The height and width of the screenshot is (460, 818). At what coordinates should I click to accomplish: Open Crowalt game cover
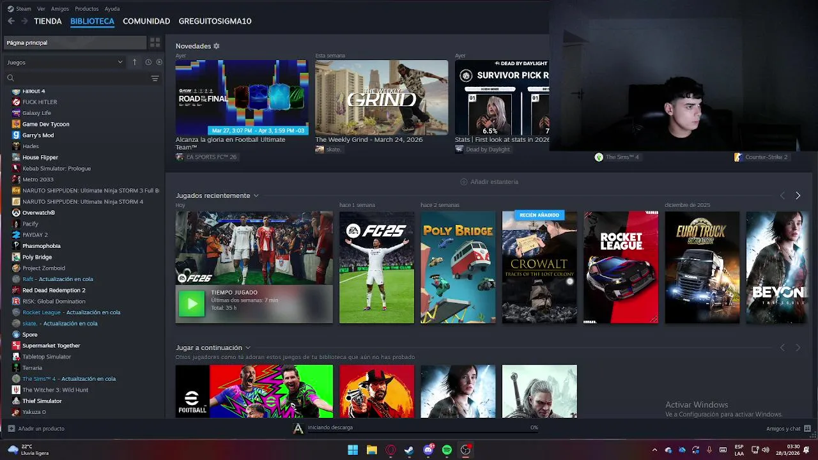tap(539, 267)
